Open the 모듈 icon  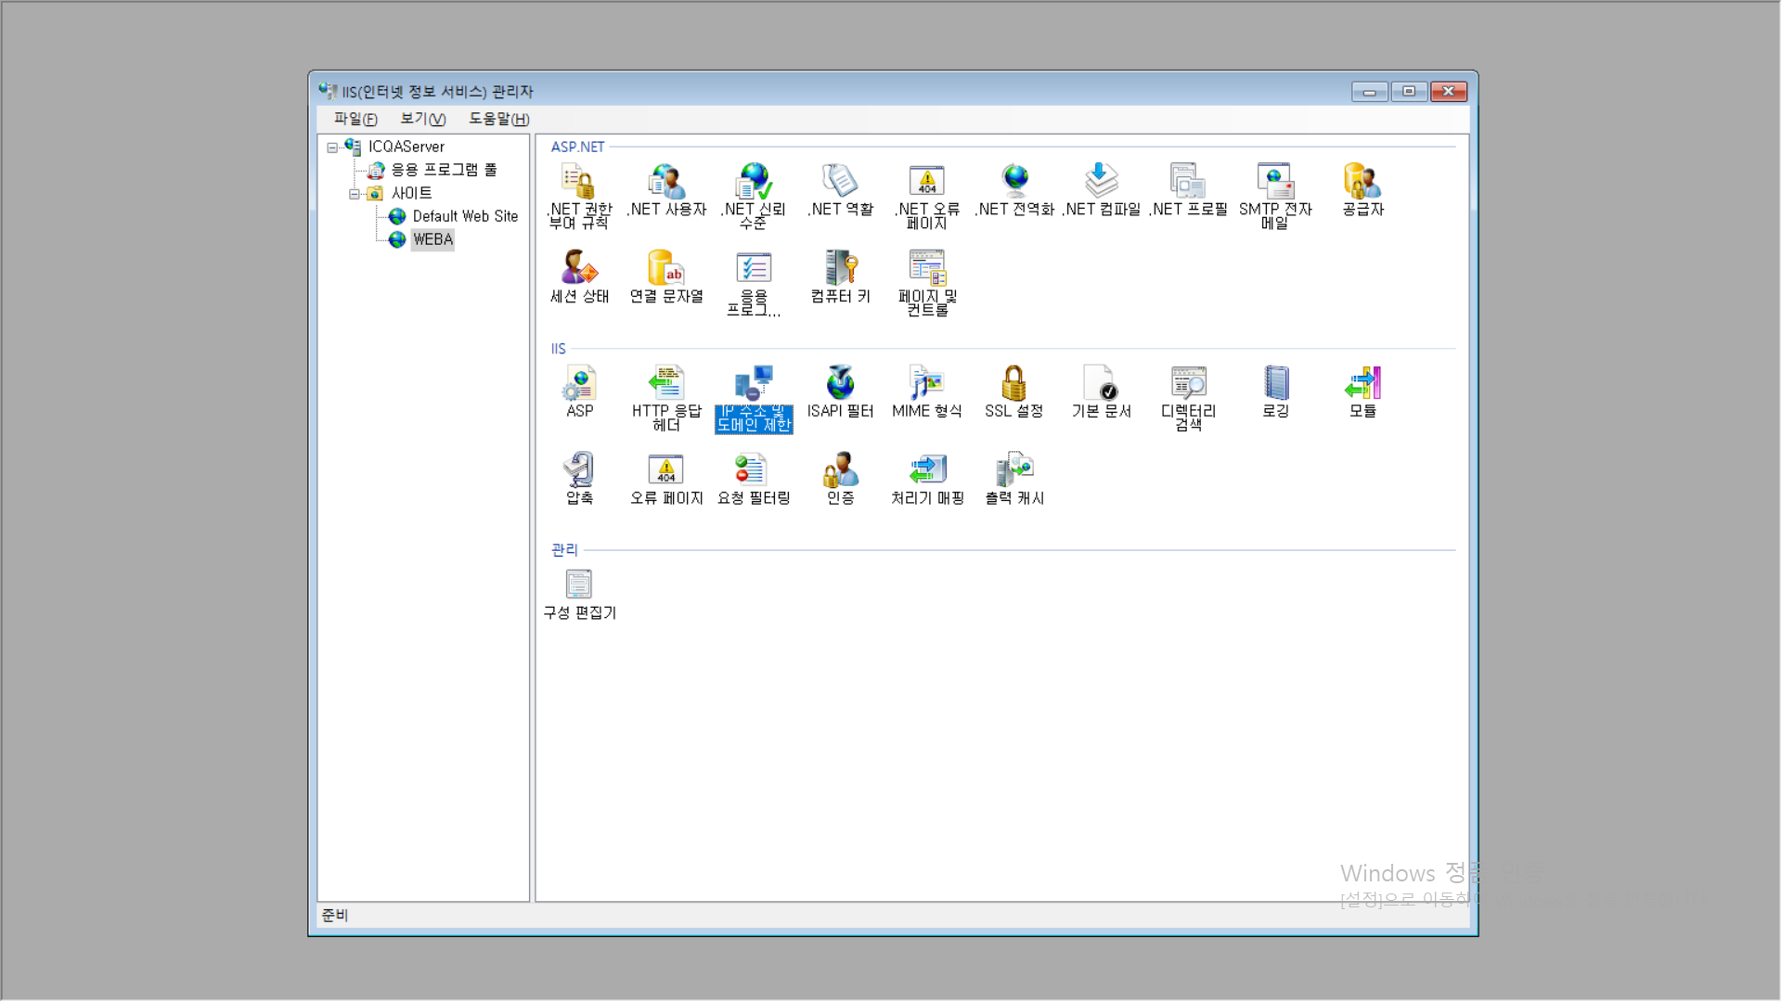(1362, 383)
